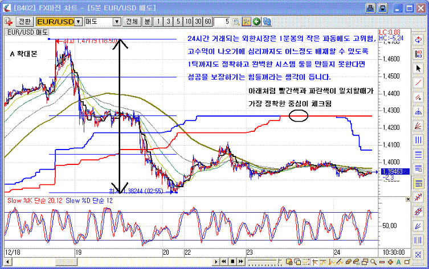Click the 전환 button
429x269 pixels.
point(24,21)
